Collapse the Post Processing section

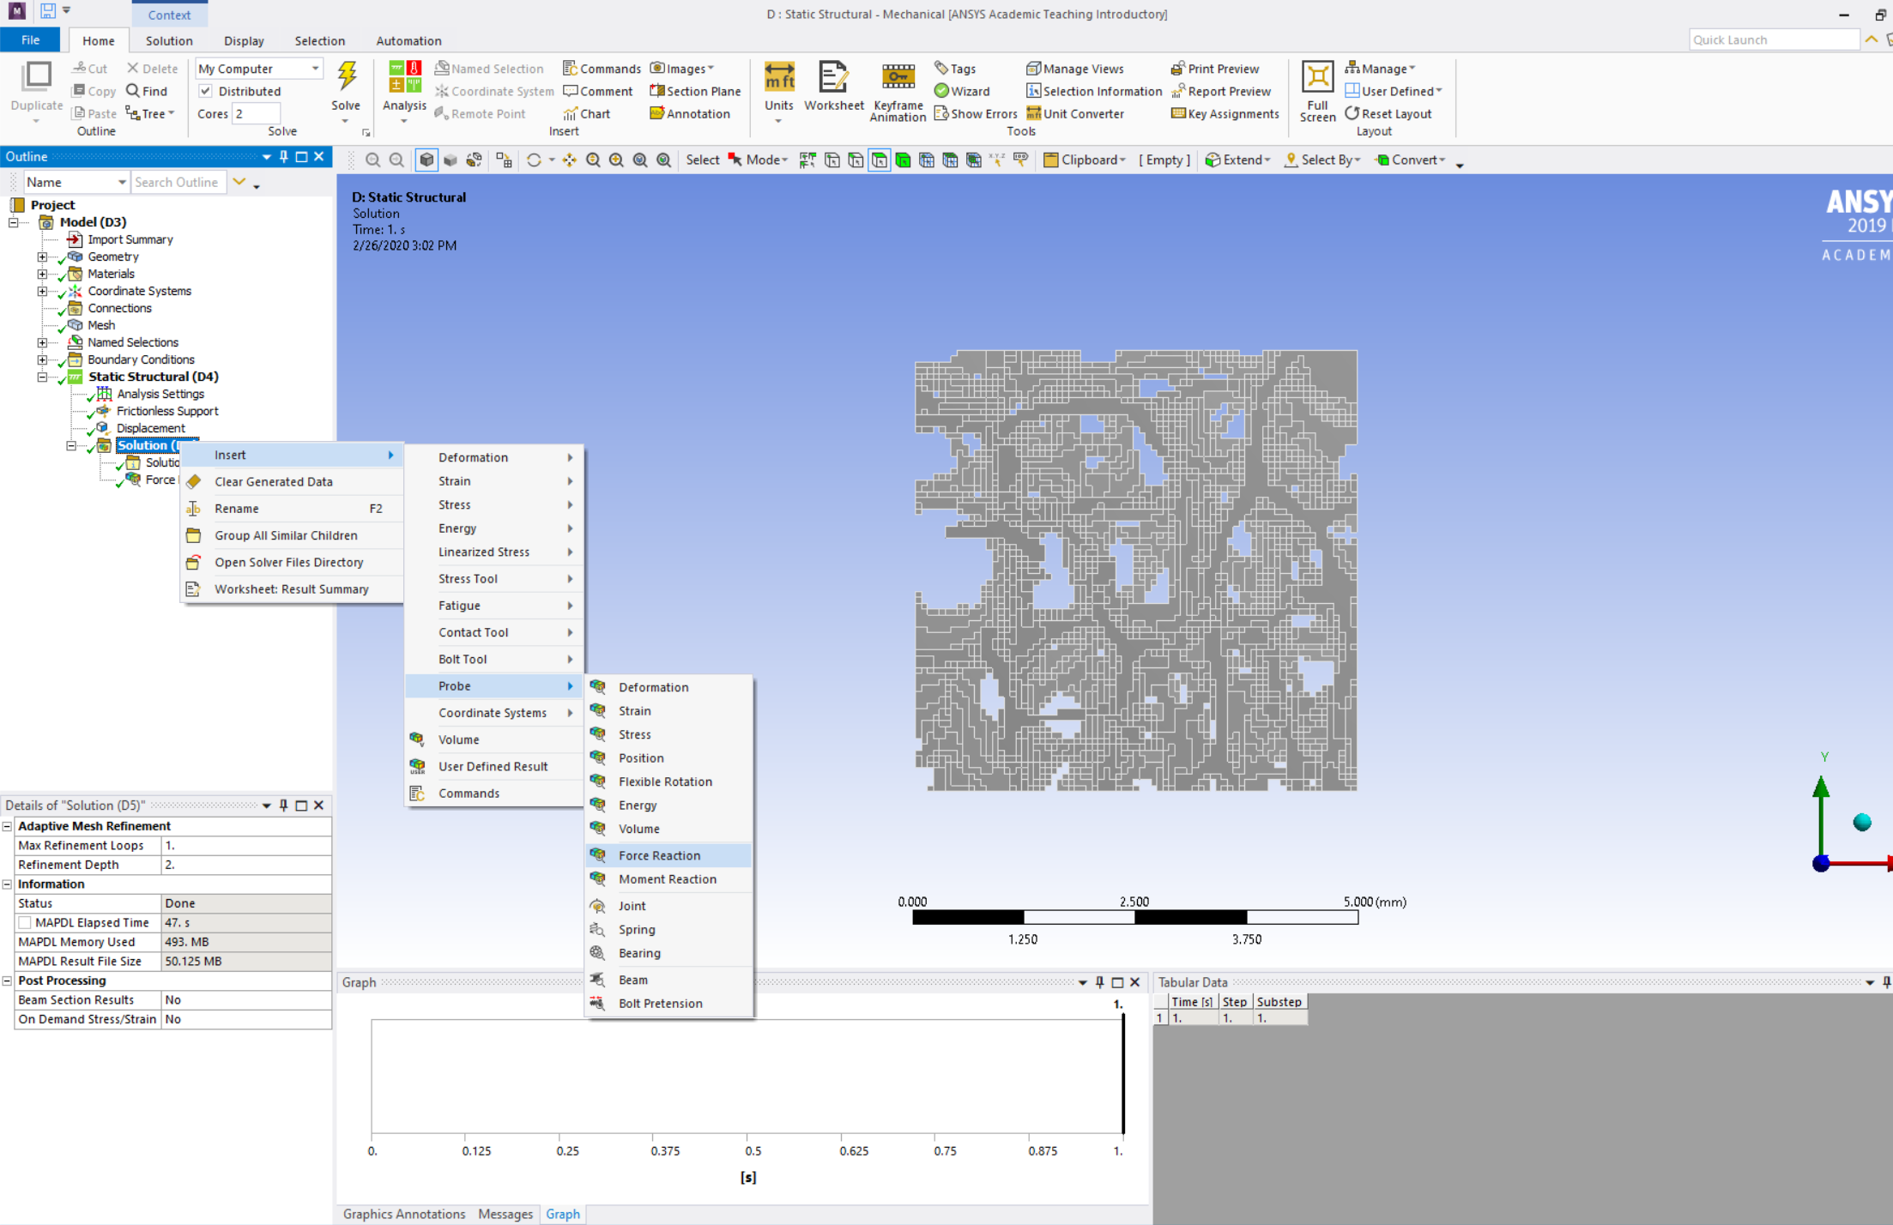click(8, 981)
